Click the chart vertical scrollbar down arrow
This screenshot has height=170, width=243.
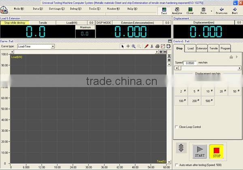point(169,162)
